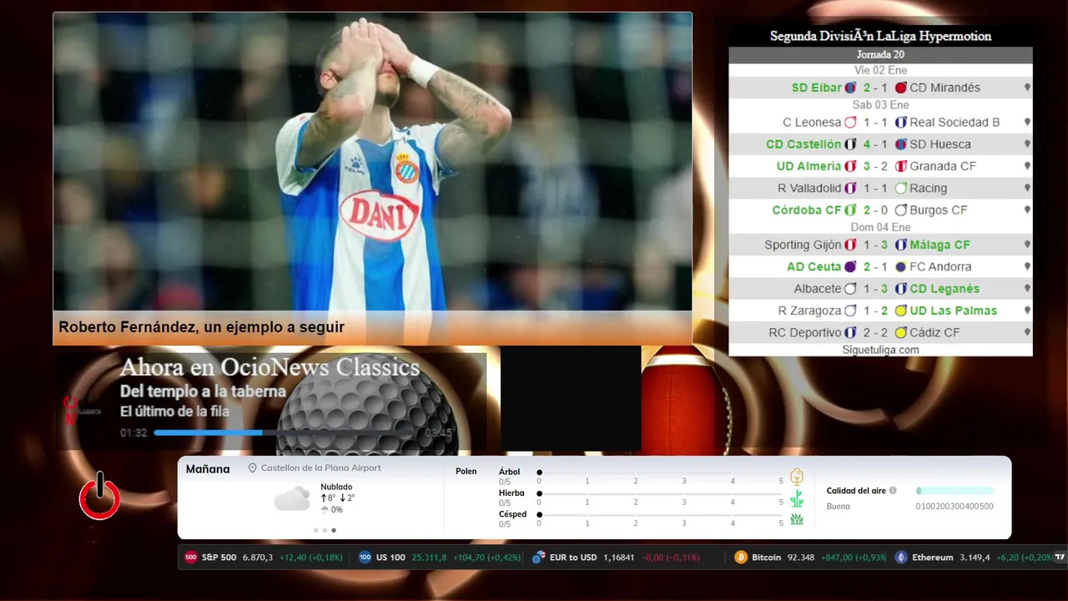Select team FC Andorra
The width and height of the screenshot is (1068, 601).
940,267
